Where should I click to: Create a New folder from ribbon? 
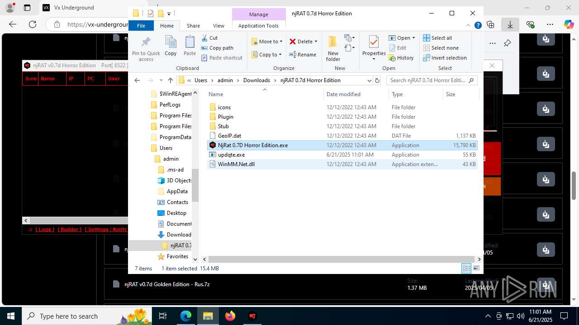click(x=333, y=49)
